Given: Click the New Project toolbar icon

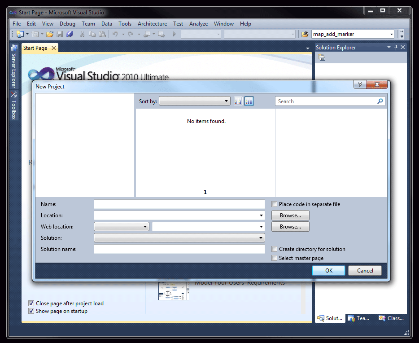Looking at the screenshot, I should pos(21,34).
